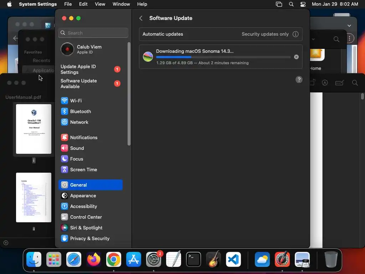
Task: Launch Safari from the Dock
Action: click(74, 259)
